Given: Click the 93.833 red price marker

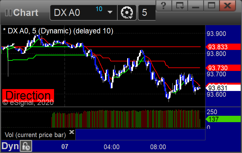Looking at the screenshot, I should pos(223,47).
